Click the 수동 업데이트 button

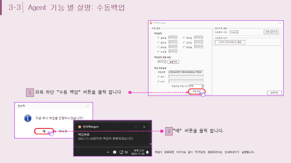tap(271, 32)
